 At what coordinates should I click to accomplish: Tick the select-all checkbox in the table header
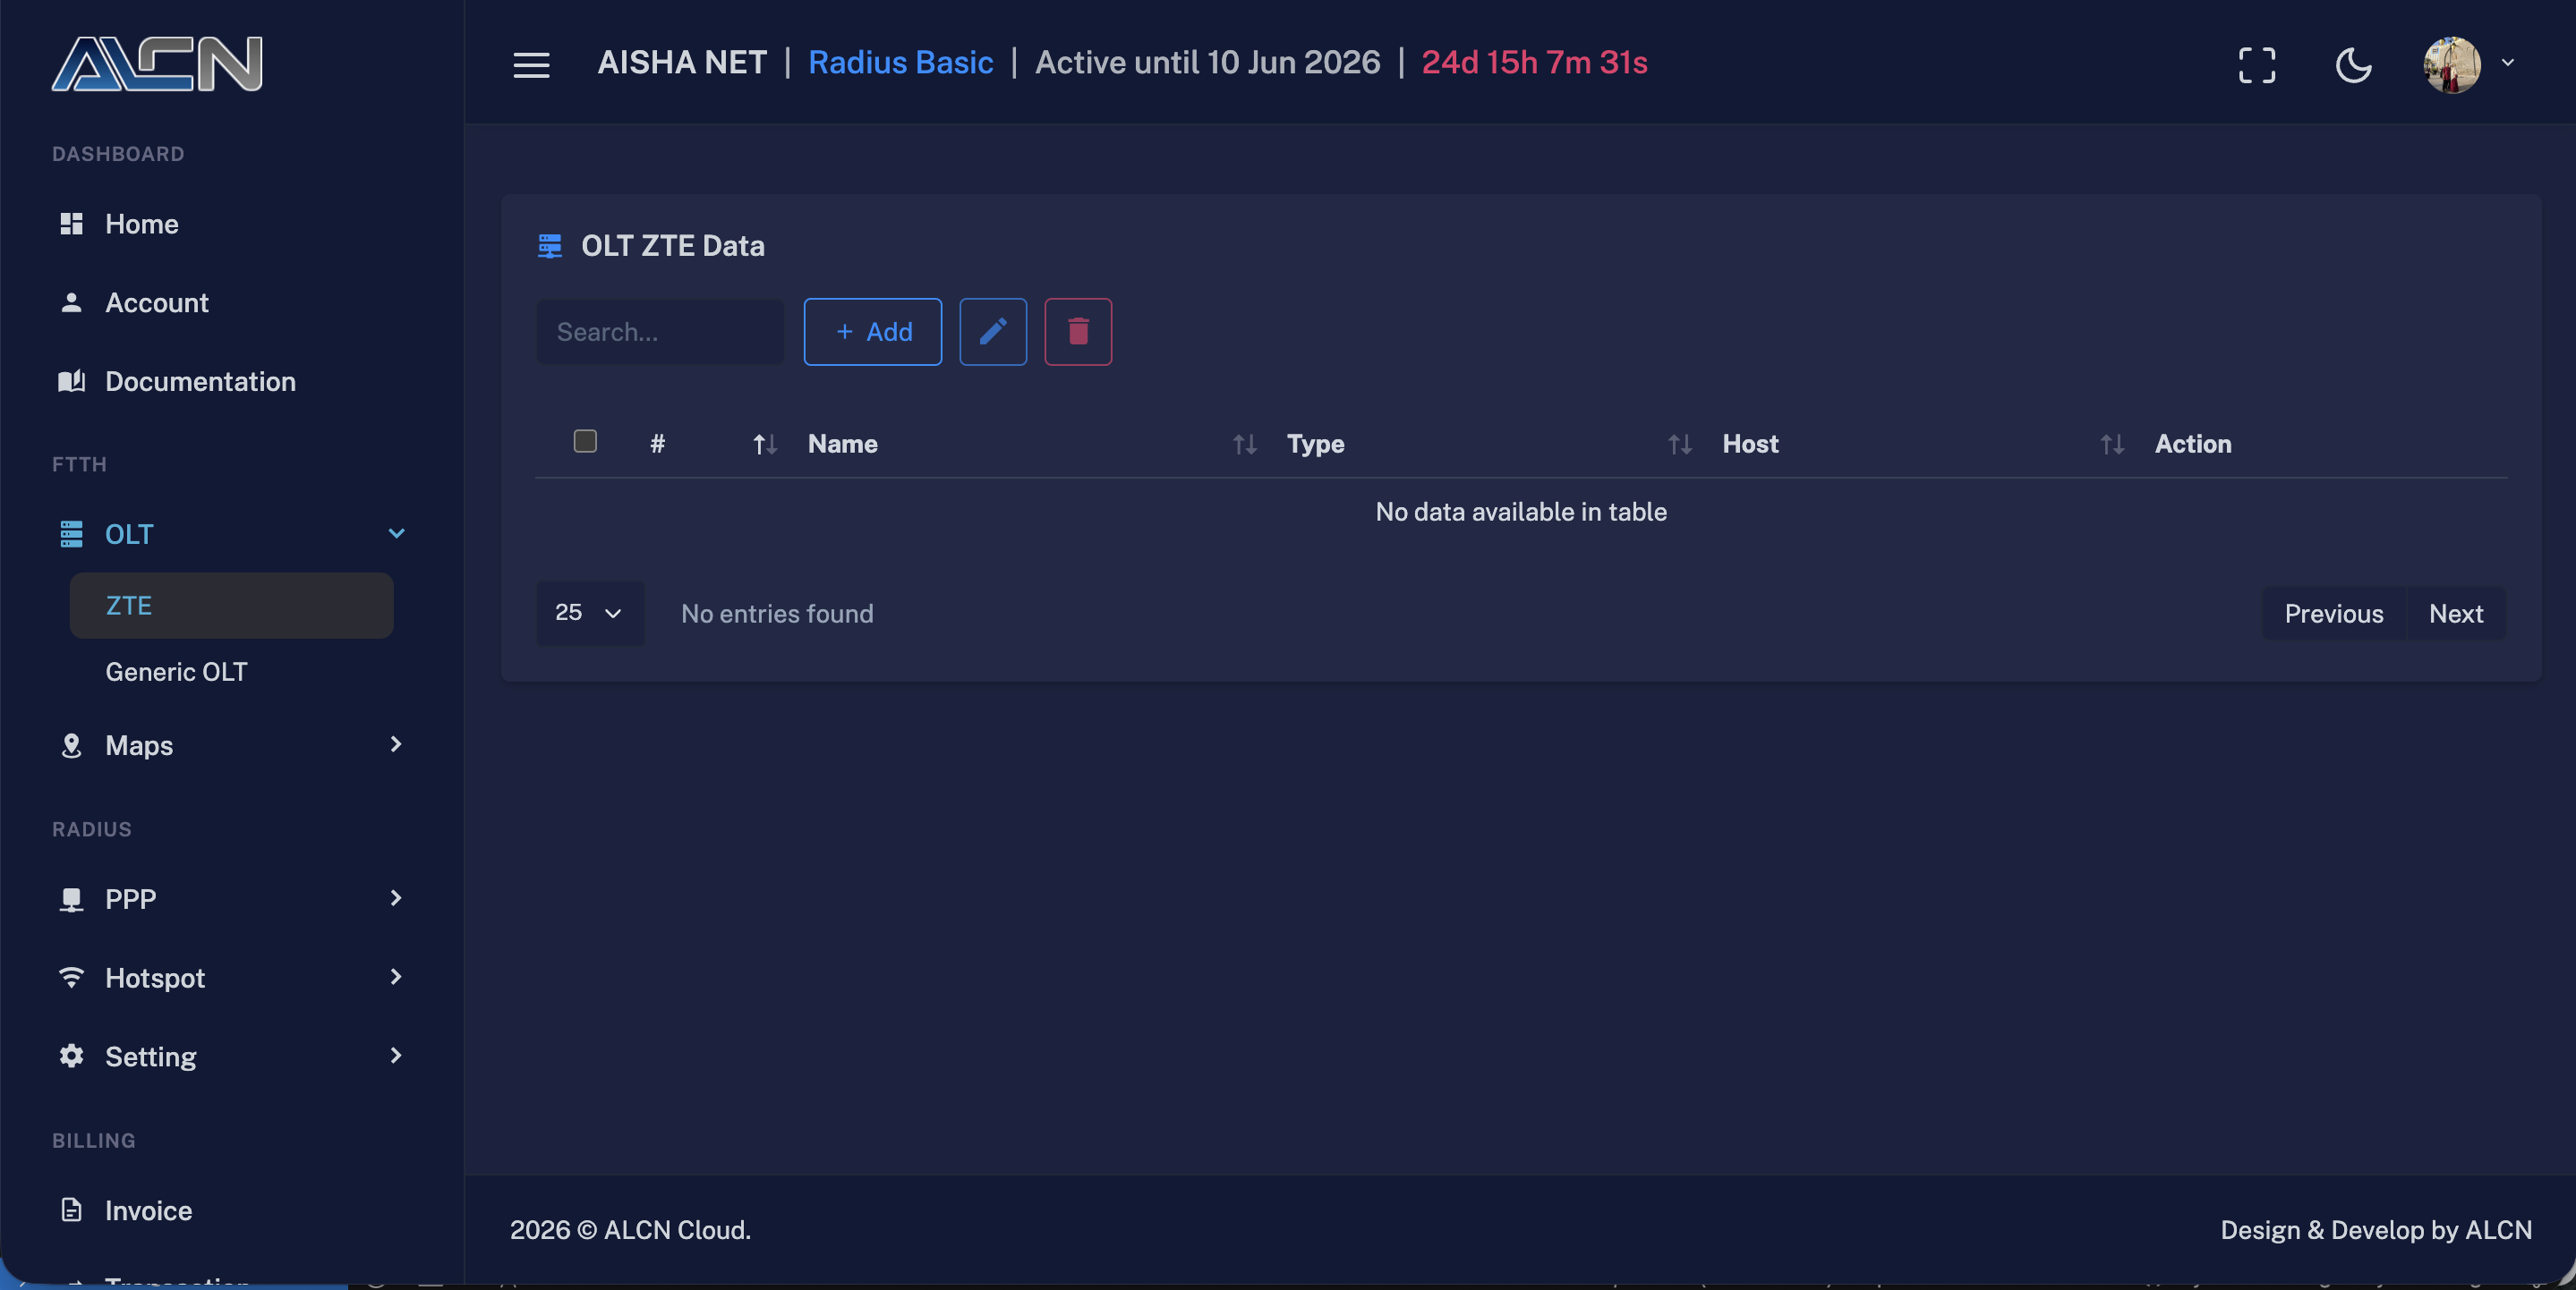[585, 441]
